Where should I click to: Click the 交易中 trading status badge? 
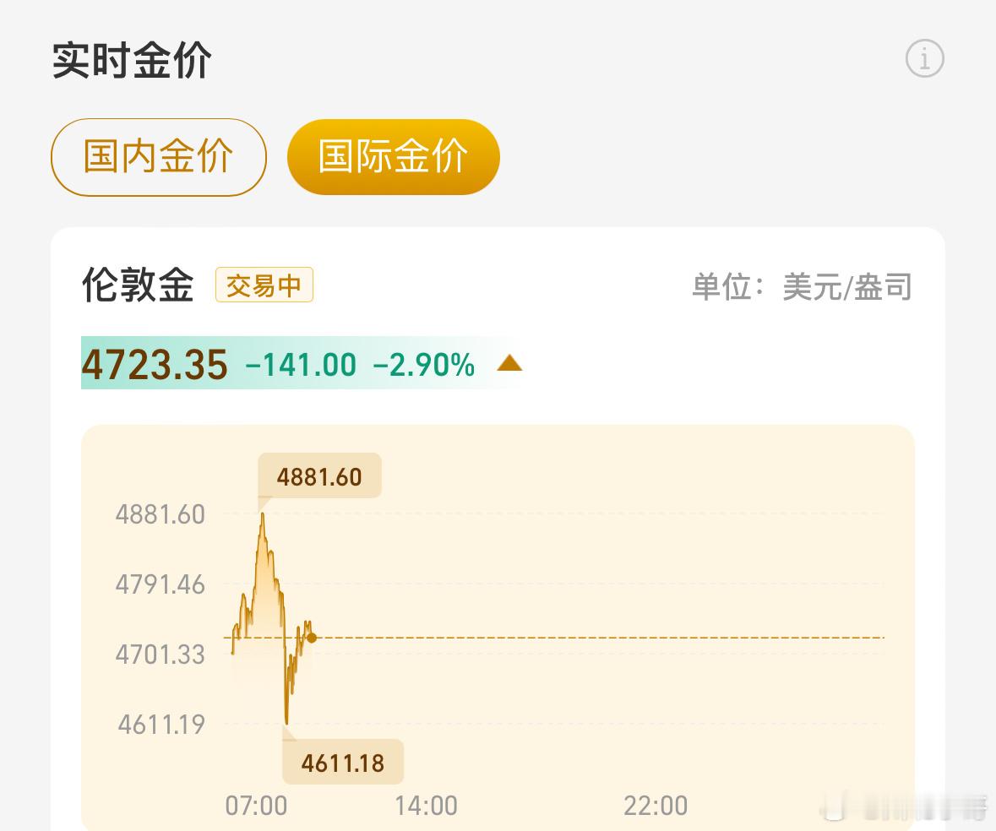coord(264,285)
